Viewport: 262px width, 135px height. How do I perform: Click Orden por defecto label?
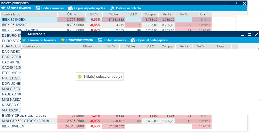(129, 8)
